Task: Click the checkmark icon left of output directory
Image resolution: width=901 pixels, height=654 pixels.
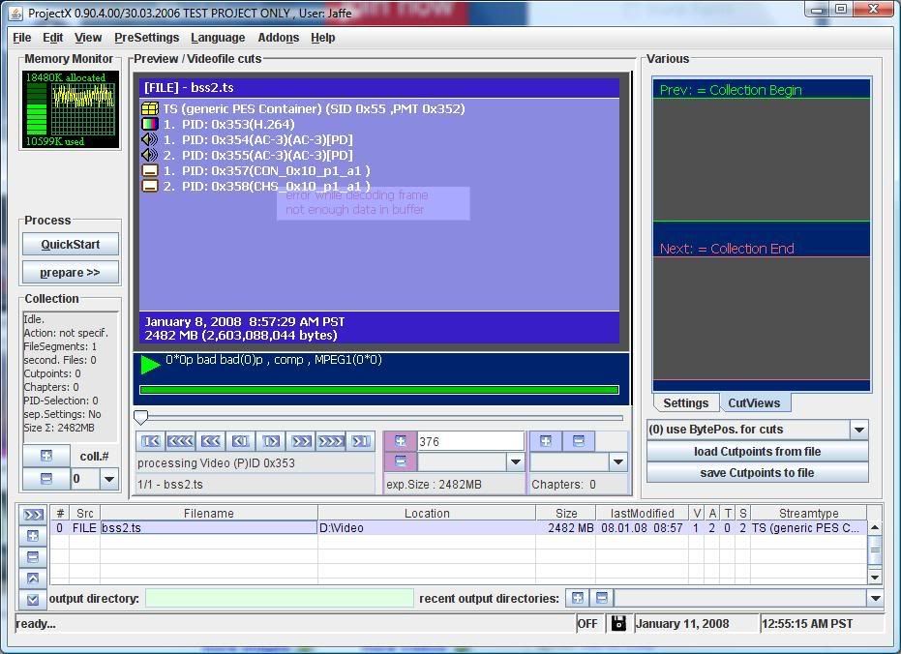Action: click(x=33, y=600)
